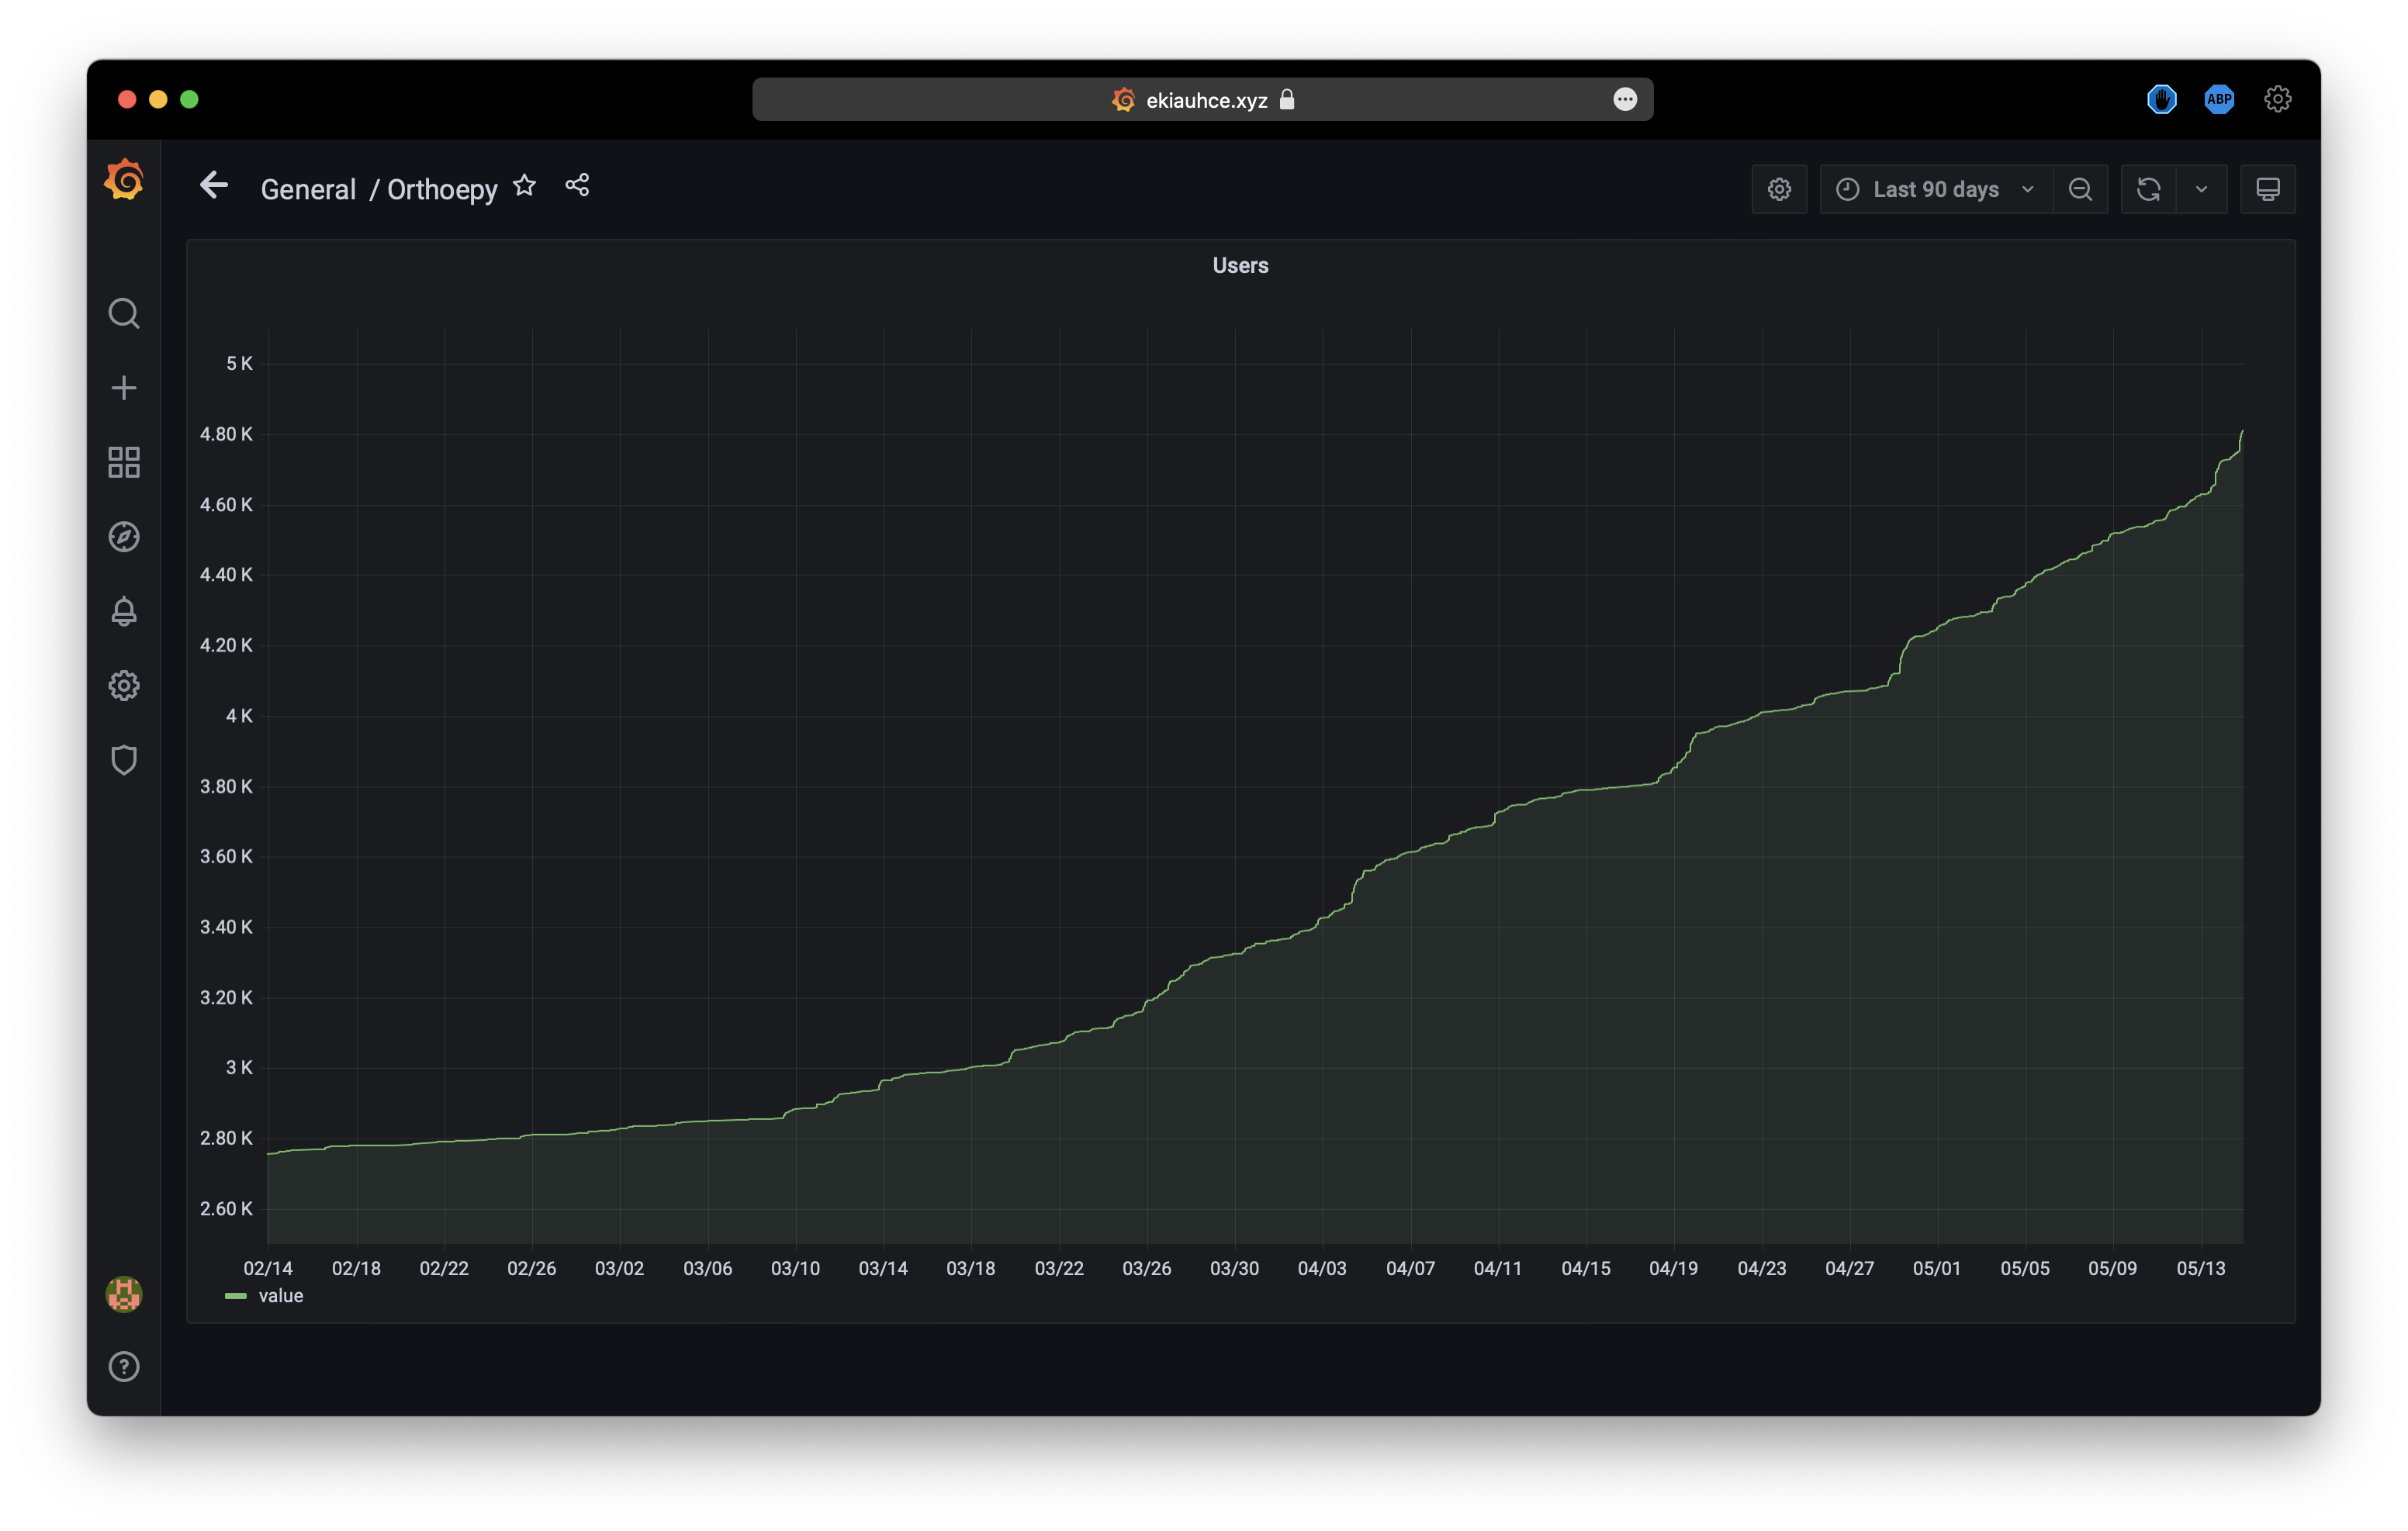Open the Users panel title menu
Viewport: 2408px width, 1531px height.
[x=1240, y=266]
